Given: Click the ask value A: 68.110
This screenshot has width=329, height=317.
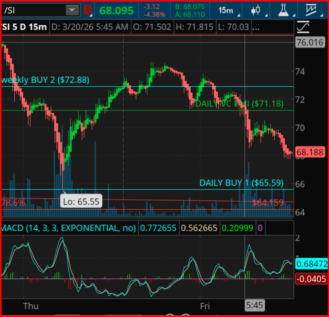Looking at the screenshot, I should (190, 14).
